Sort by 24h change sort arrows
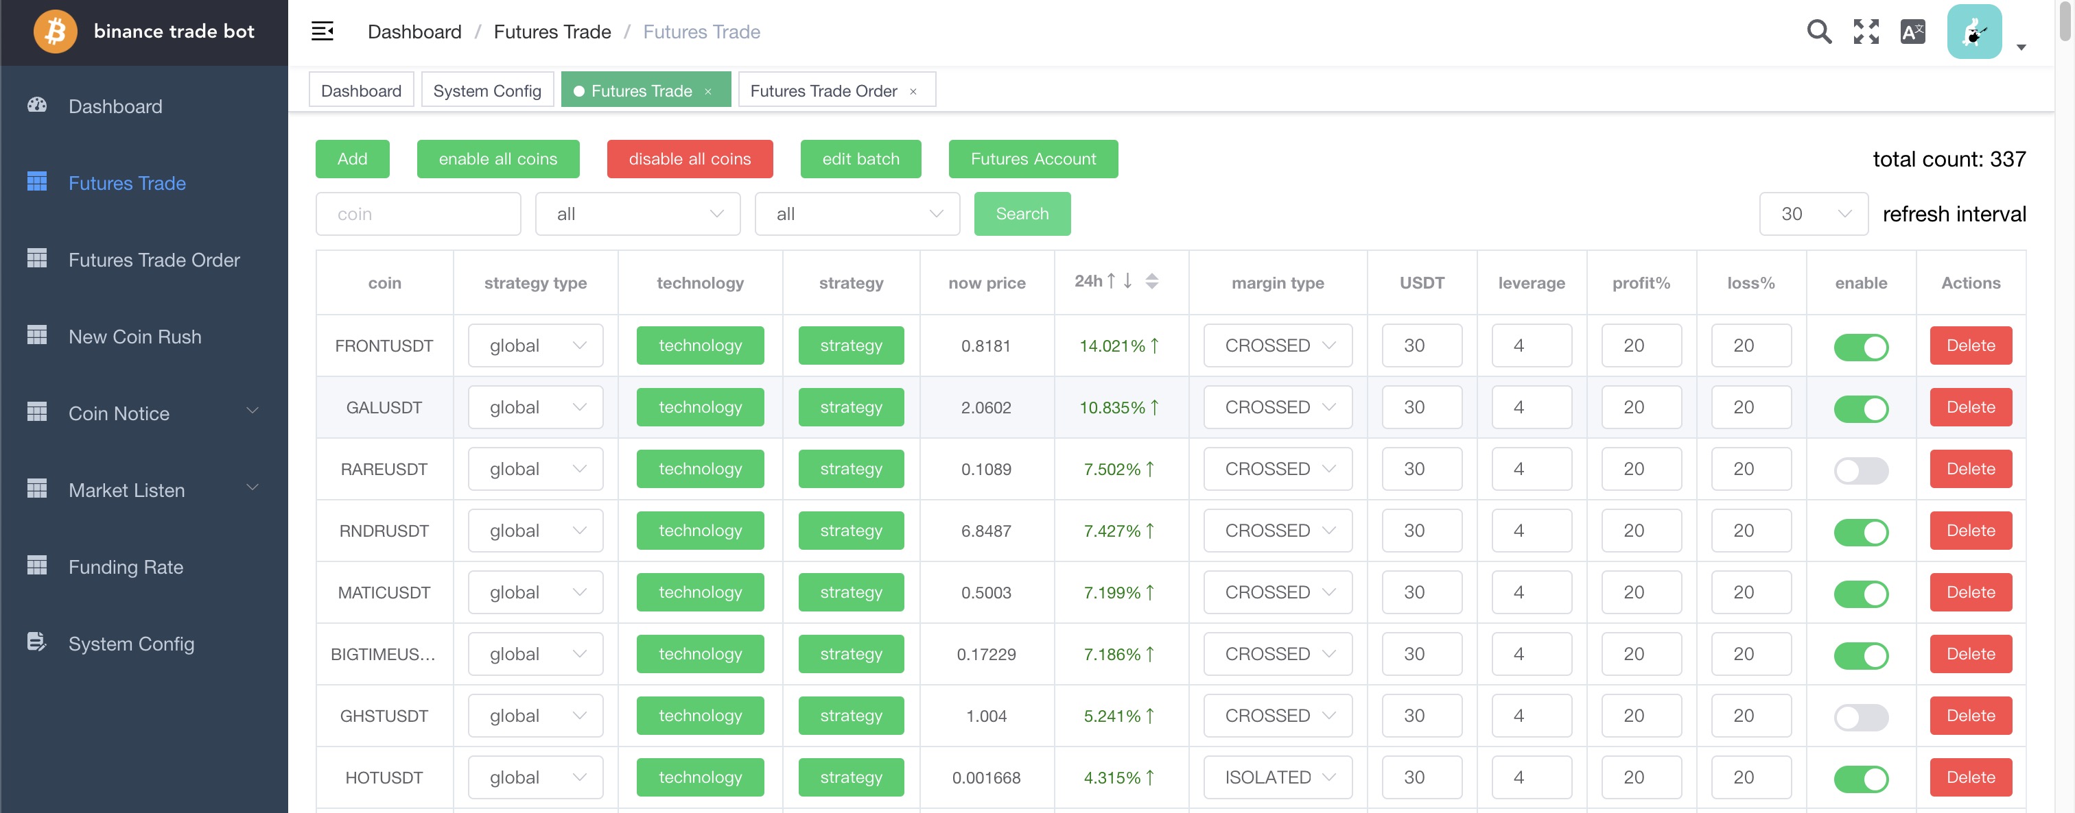This screenshot has width=2075, height=813. (x=1151, y=281)
